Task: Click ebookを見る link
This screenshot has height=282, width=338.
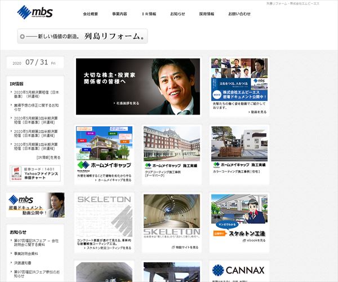Action: [254, 240]
